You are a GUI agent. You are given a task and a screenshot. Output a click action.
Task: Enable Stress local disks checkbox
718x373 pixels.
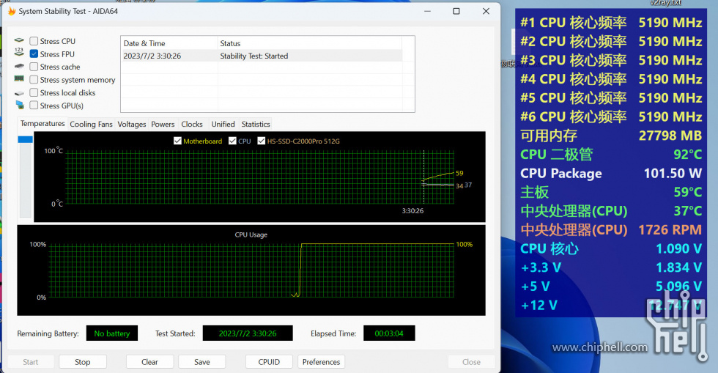(34, 92)
